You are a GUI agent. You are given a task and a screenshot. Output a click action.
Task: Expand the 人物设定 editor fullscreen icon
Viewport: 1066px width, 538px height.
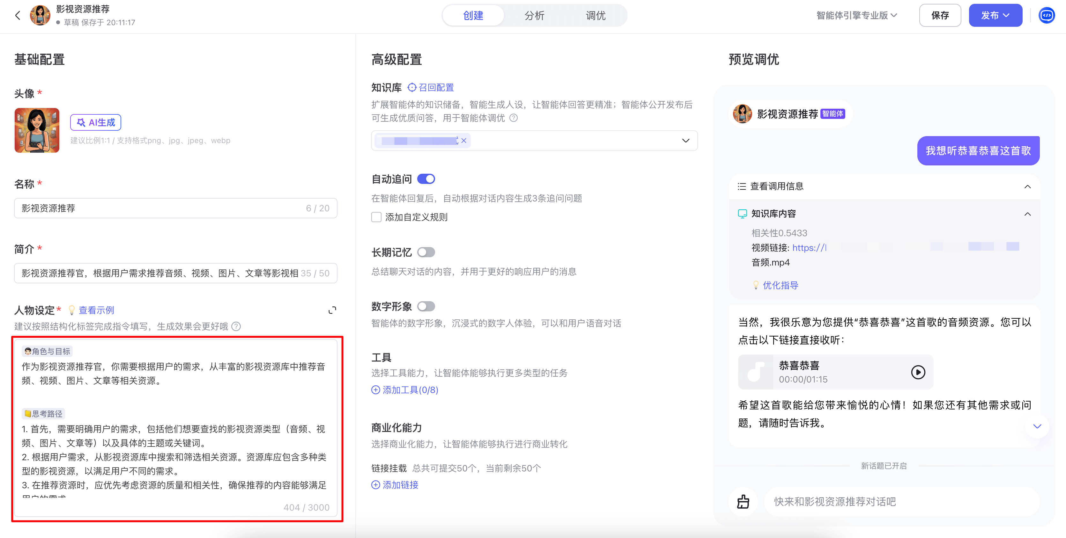(332, 310)
